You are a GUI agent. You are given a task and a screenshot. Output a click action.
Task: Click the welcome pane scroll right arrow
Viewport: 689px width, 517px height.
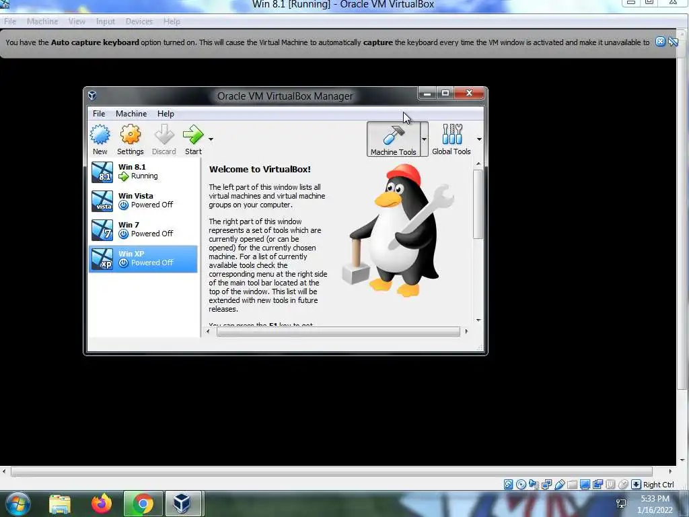pyautogui.click(x=466, y=332)
